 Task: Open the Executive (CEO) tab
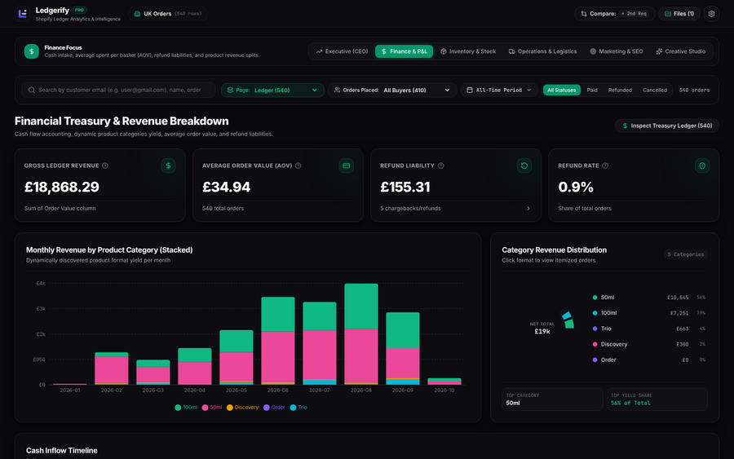coord(342,51)
